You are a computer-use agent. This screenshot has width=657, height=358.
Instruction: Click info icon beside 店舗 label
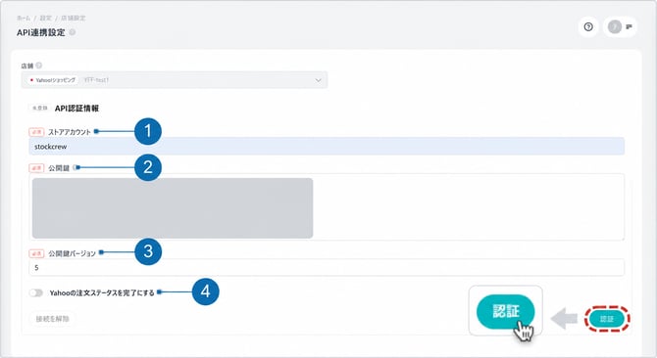[x=39, y=66]
